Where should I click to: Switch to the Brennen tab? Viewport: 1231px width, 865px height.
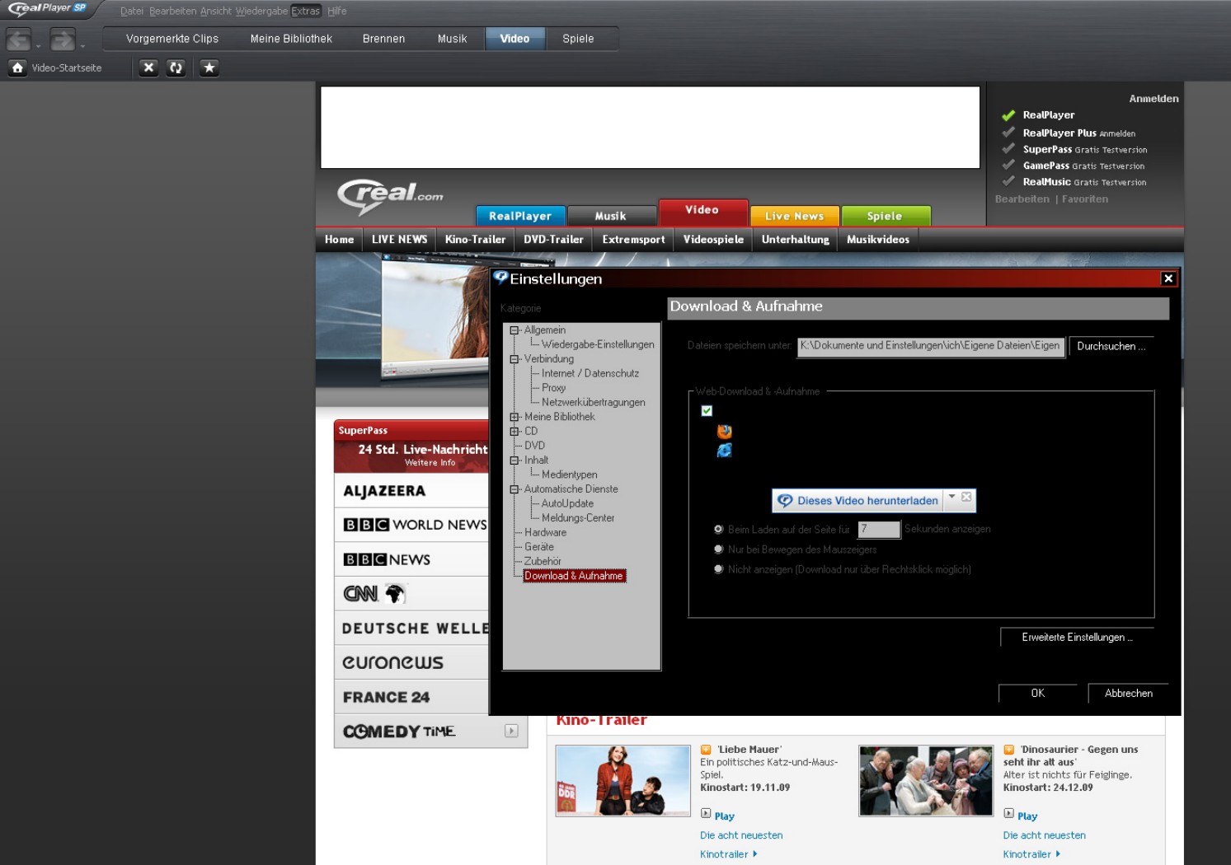[x=383, y=39]
